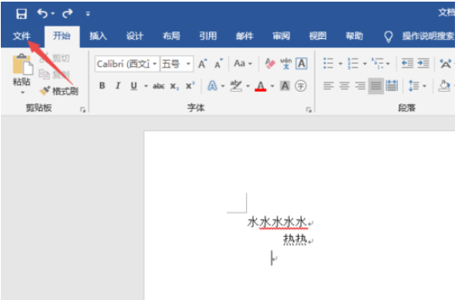The height and width of the screenshot is (300, 469).
Task: Open numbering library dropdown arrow
Action: click(365, 64)
